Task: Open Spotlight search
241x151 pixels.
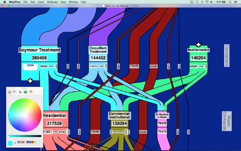Action: (x=230, y=2)
